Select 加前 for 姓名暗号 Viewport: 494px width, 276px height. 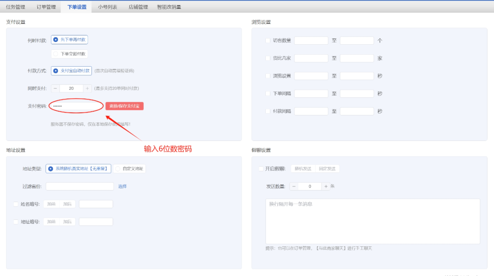point(51,204)
